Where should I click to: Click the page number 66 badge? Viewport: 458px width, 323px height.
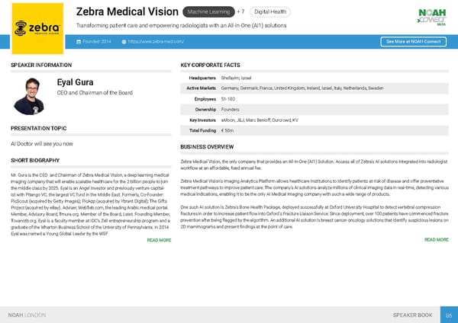(450, 315)
